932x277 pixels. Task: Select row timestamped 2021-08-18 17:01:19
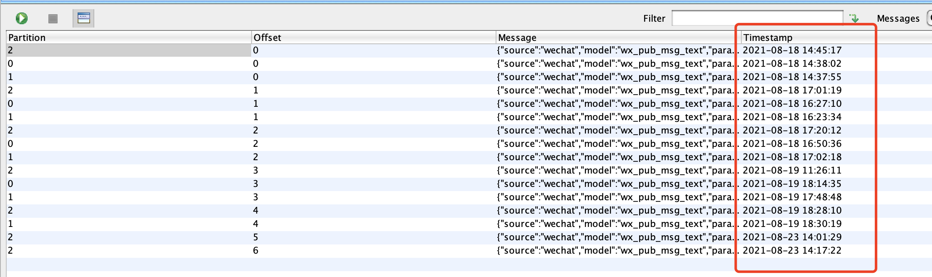pos(469,91)
